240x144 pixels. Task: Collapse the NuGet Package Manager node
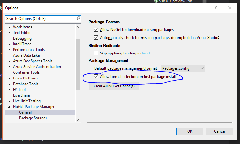click(x=9, y=107)
